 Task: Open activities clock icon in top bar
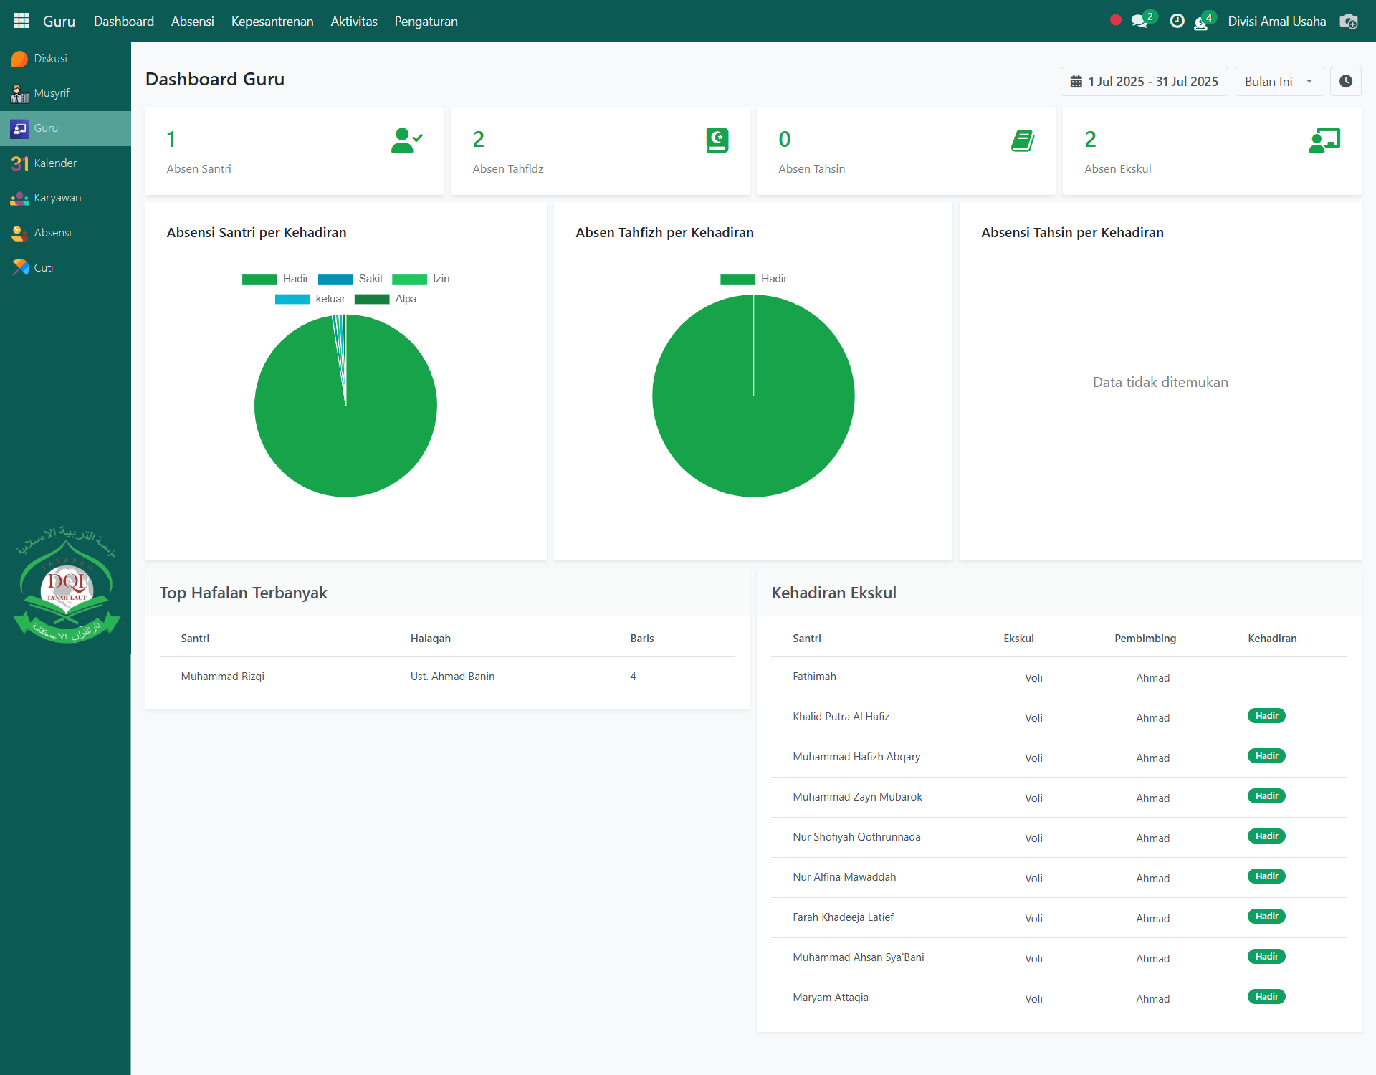pos(1177,21)
